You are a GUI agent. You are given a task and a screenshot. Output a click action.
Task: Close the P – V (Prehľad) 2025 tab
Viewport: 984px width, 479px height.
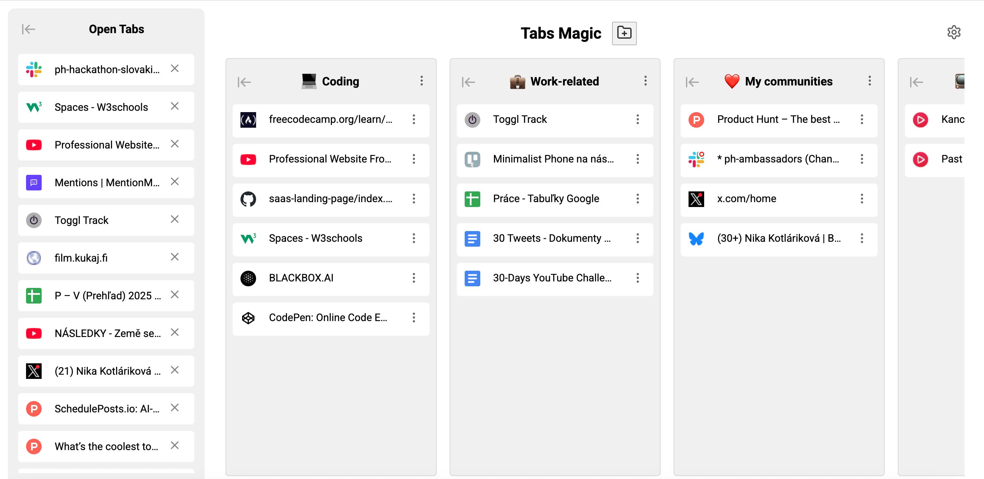[174, 294]
